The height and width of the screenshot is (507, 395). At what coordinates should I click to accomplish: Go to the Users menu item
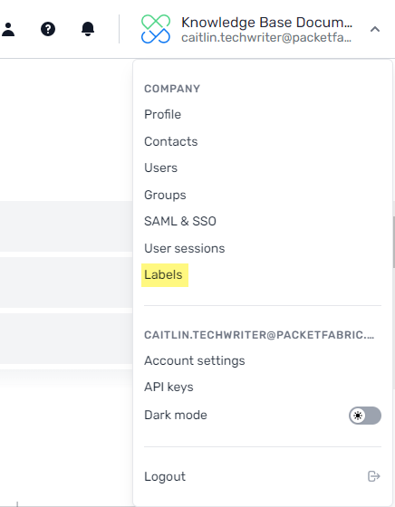click(160, 167)
